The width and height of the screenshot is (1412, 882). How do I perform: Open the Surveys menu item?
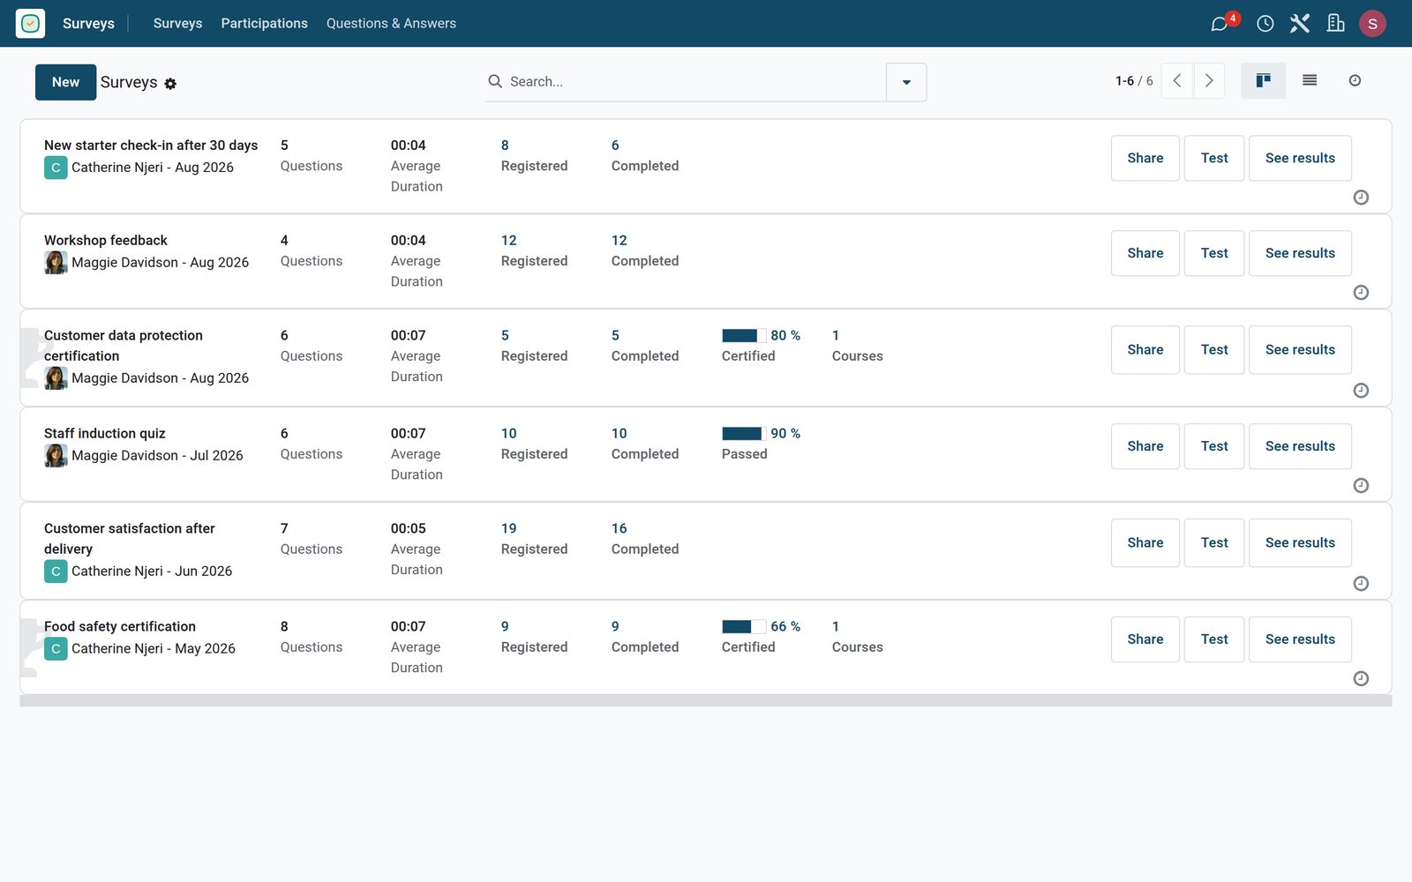(177, 24)
